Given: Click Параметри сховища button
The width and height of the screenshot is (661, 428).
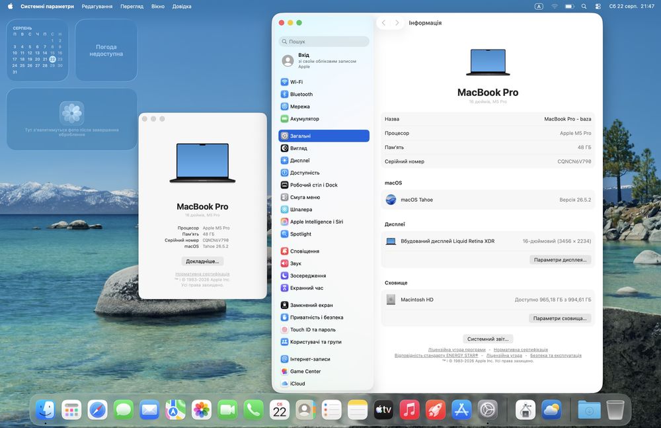Looking at the screenshot, I should [560, 318].
